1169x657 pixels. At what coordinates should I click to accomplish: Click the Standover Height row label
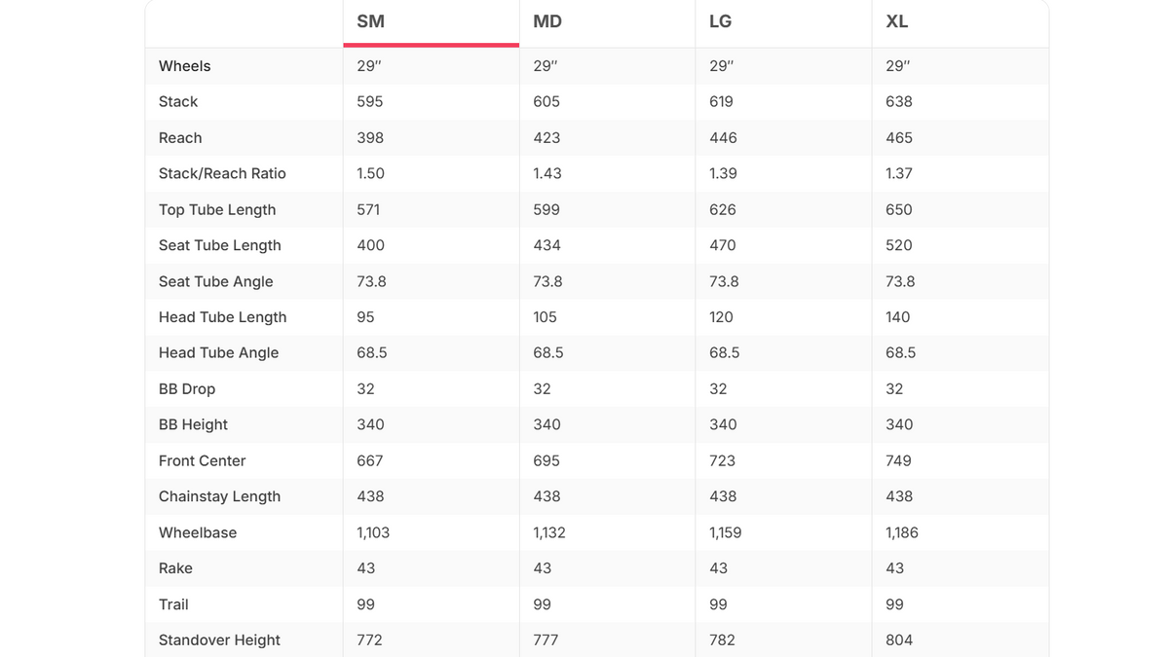[219, 640]
